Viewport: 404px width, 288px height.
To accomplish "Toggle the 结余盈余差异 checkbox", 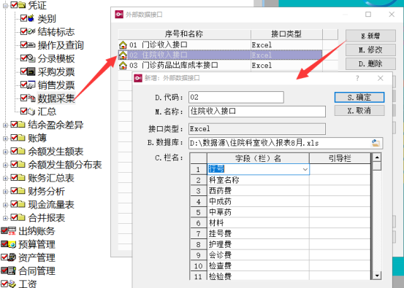I will (14, 125).
